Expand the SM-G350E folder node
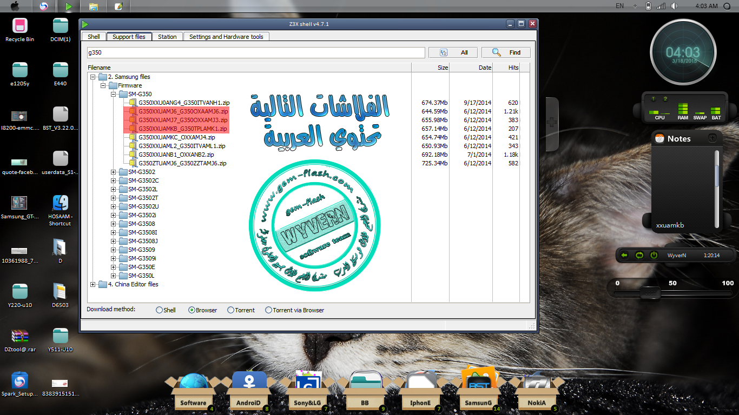739x415 pixels. [x=113, y=267]
